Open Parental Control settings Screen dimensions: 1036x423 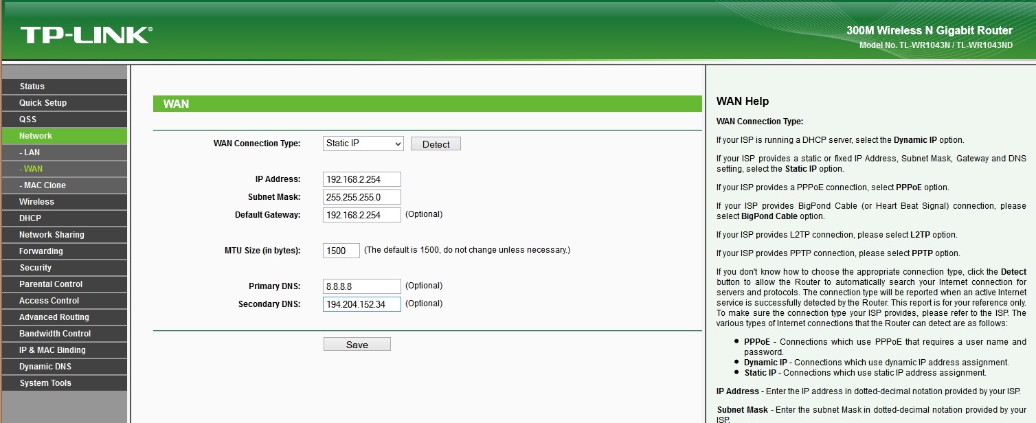click(x=64, y=284)
